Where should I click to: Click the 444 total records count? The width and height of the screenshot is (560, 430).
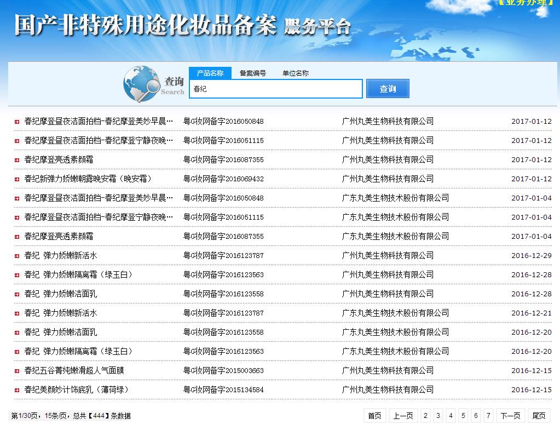(x=99, y=416)
